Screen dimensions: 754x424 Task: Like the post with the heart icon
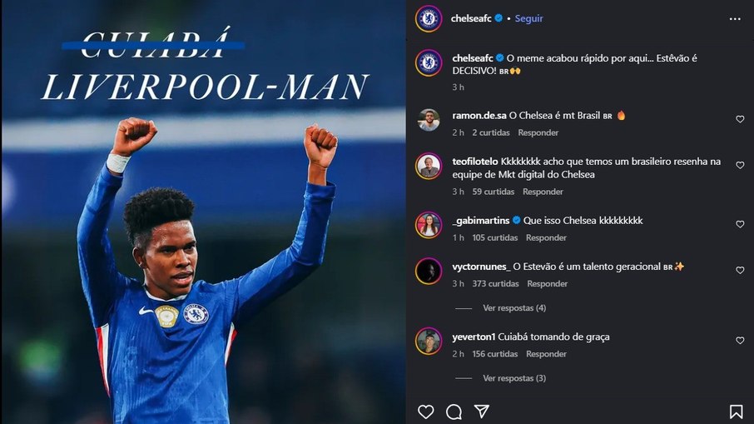tap(426, 412)
